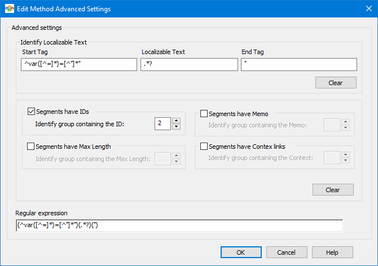Click the Start Tag label
The width and height of the screenshot is (378, 266).
point(35,52)
